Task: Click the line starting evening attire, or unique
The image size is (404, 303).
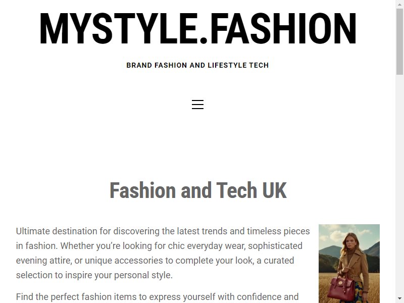Action: (155, 261)
